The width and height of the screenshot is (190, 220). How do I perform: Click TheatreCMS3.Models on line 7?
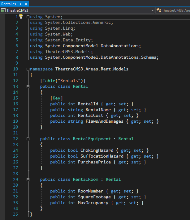coord(68,52)
